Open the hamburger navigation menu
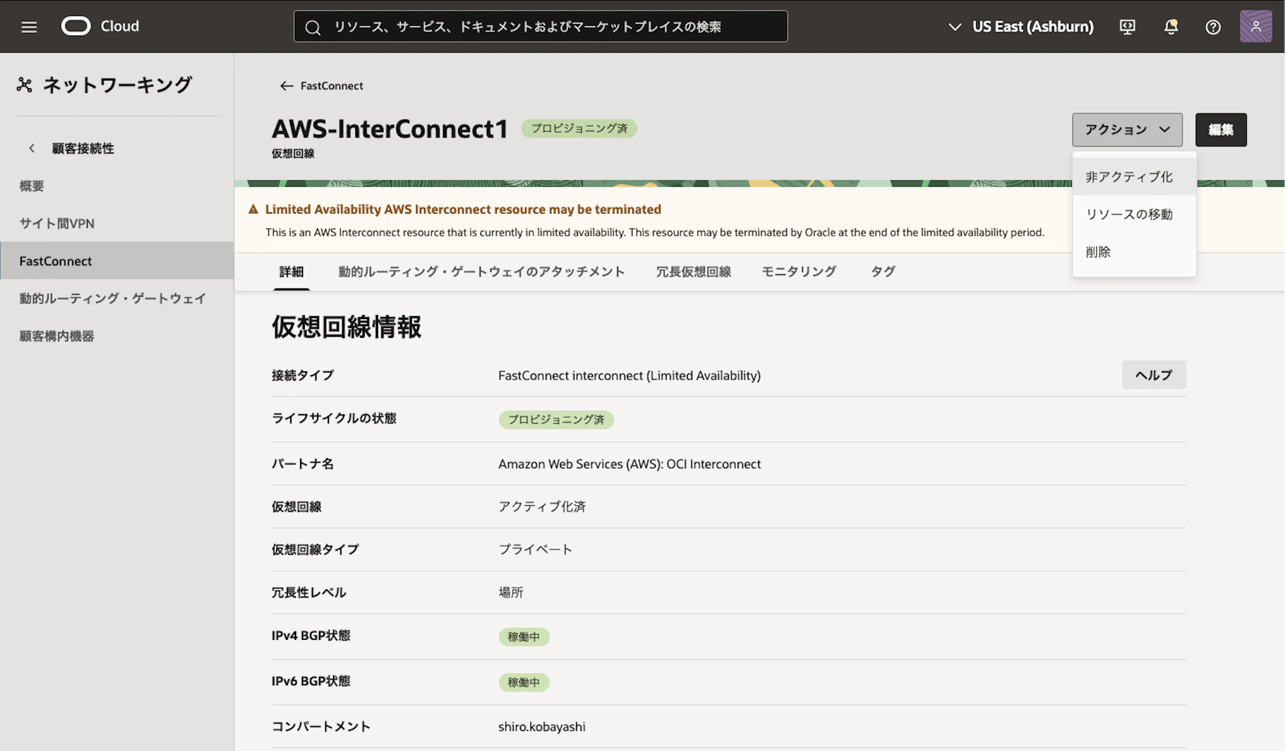 (x=29, y=26)
